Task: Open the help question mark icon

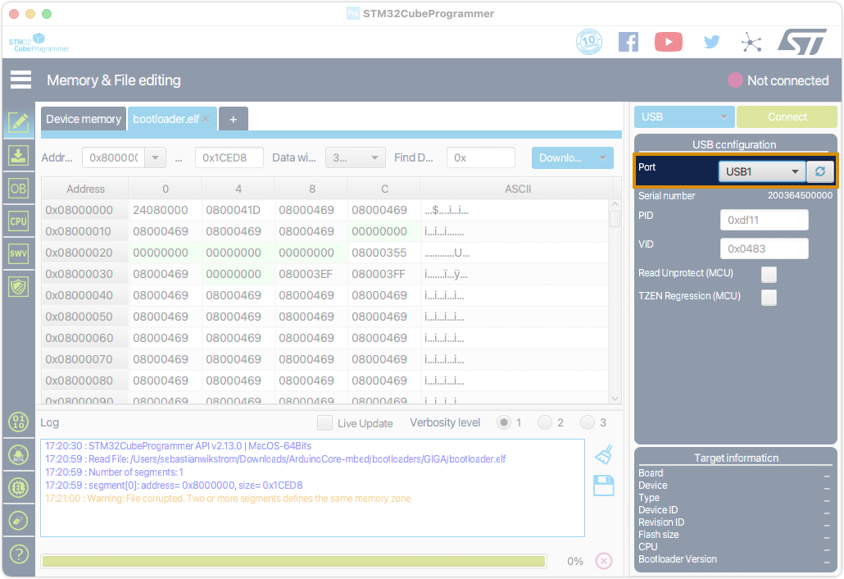Action: [x=18, y=554]
